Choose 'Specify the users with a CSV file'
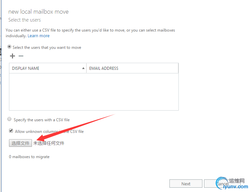Screen dimensions: 250x192 click(9, 119)
